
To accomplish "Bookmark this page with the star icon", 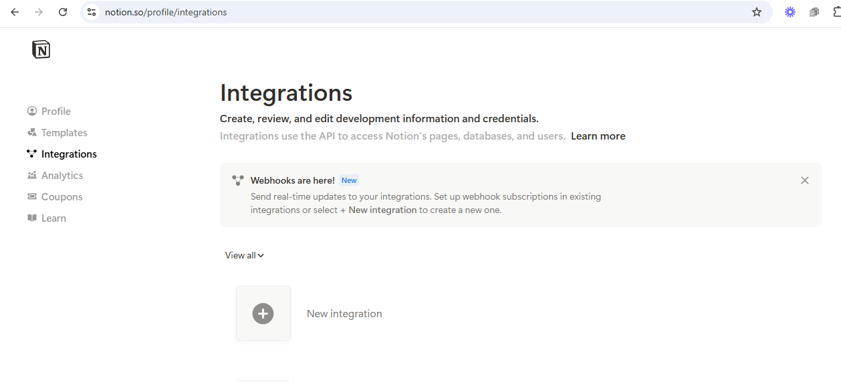I will click(x=757, y=12).
